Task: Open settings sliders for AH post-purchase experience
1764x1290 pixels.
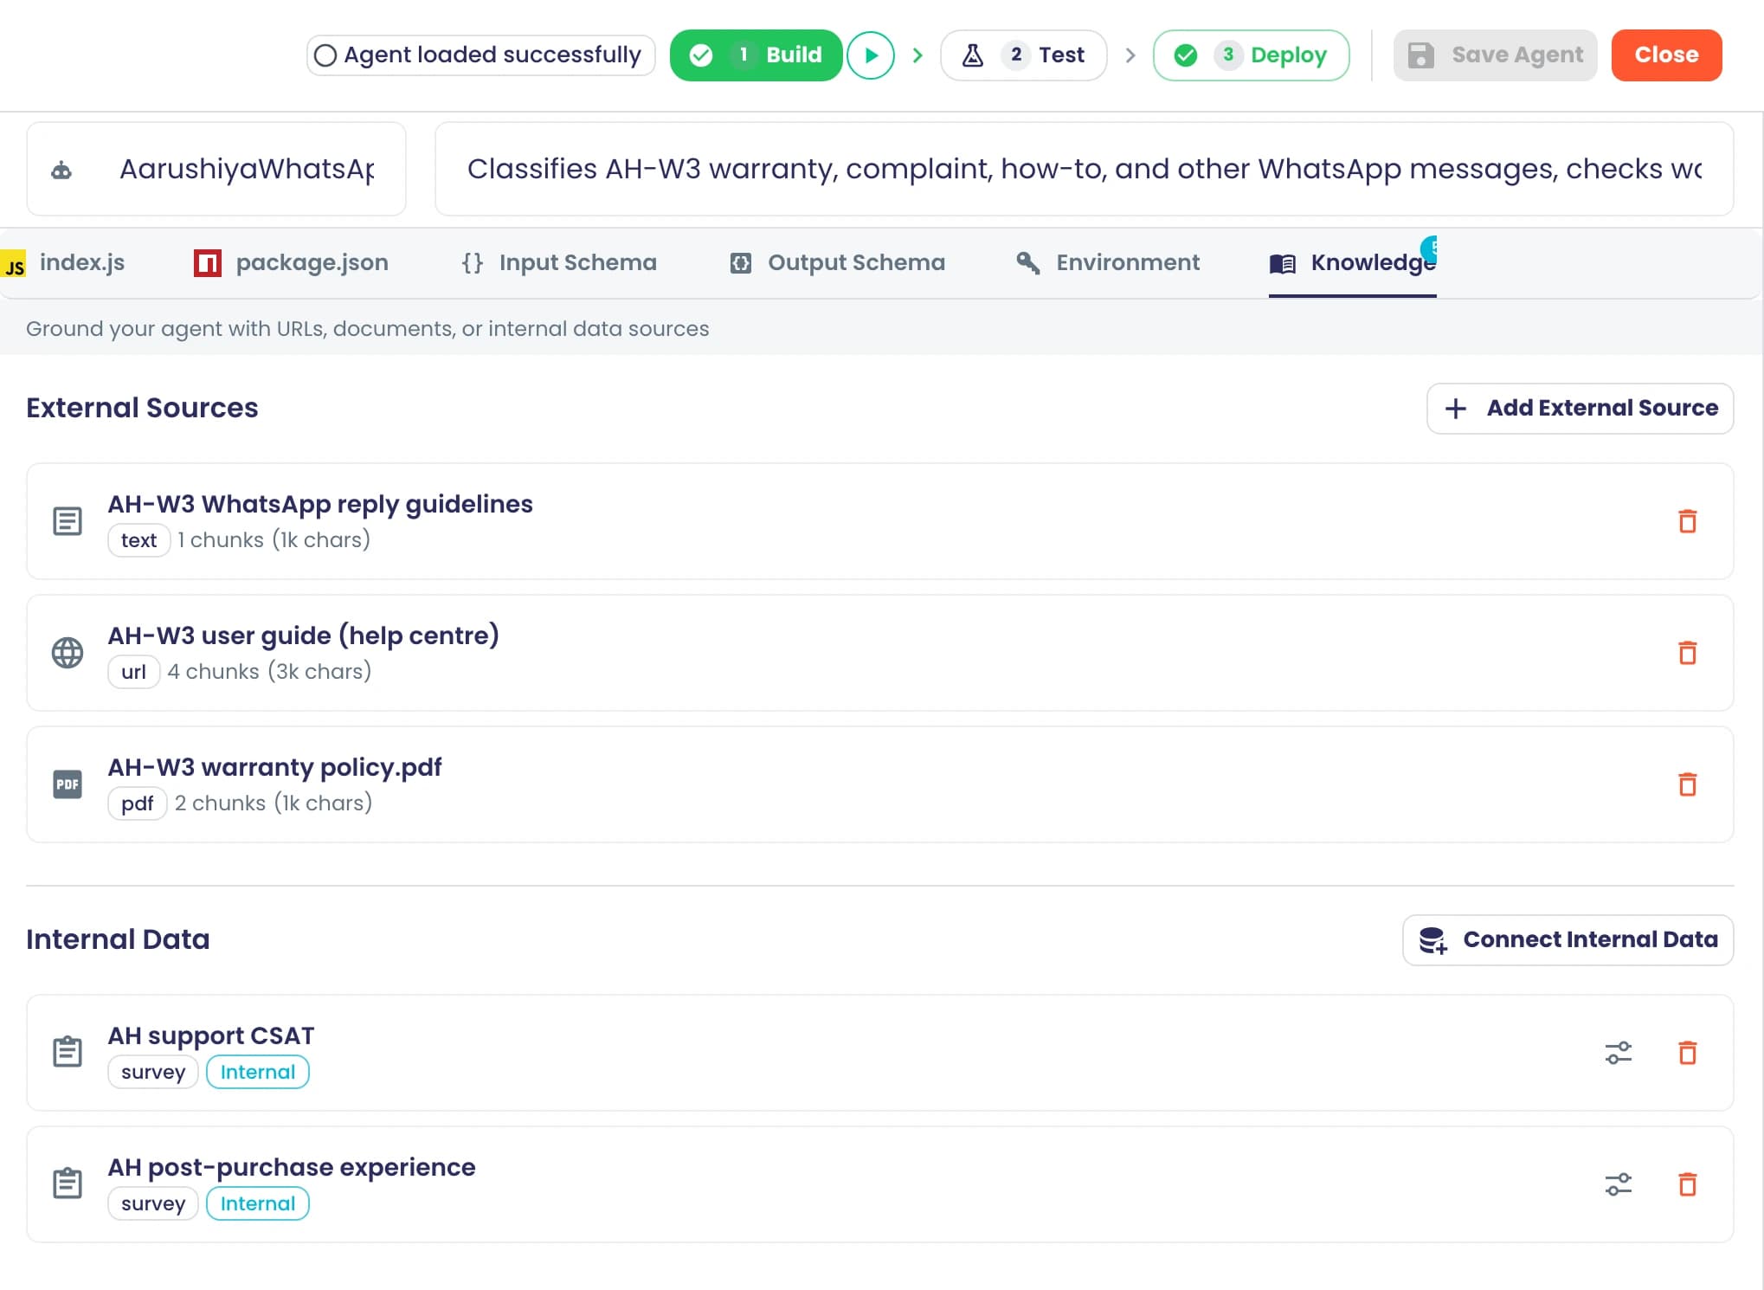Action: [x=1618, y=1184]
